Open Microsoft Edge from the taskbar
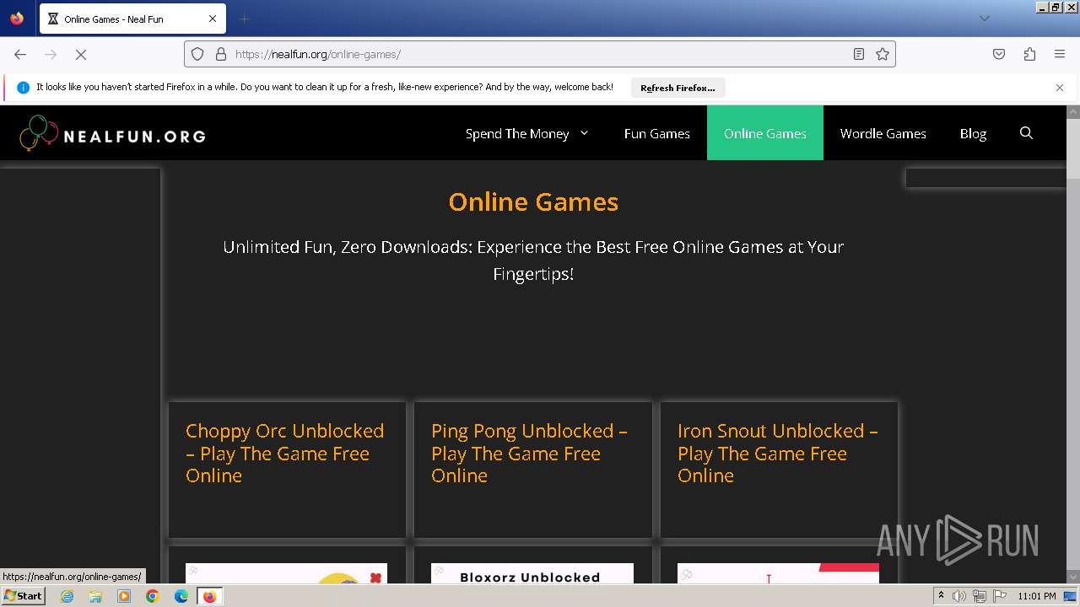1080x607 pixels. [181, 596]
